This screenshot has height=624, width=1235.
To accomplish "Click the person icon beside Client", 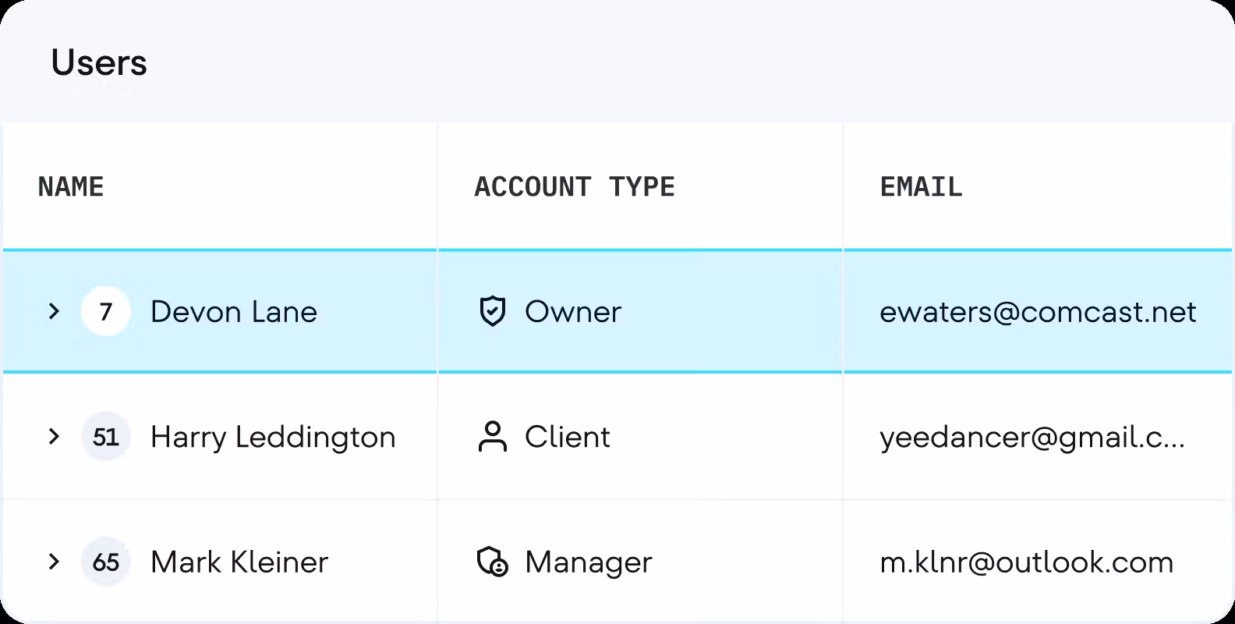I will (492, 437).
